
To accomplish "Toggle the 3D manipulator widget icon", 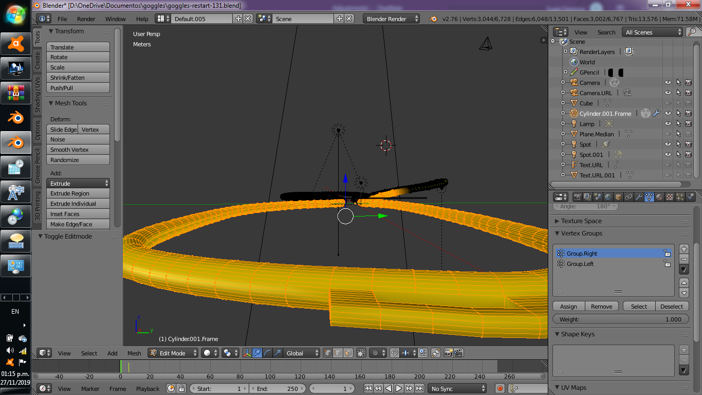I will [x=247, y=353].
